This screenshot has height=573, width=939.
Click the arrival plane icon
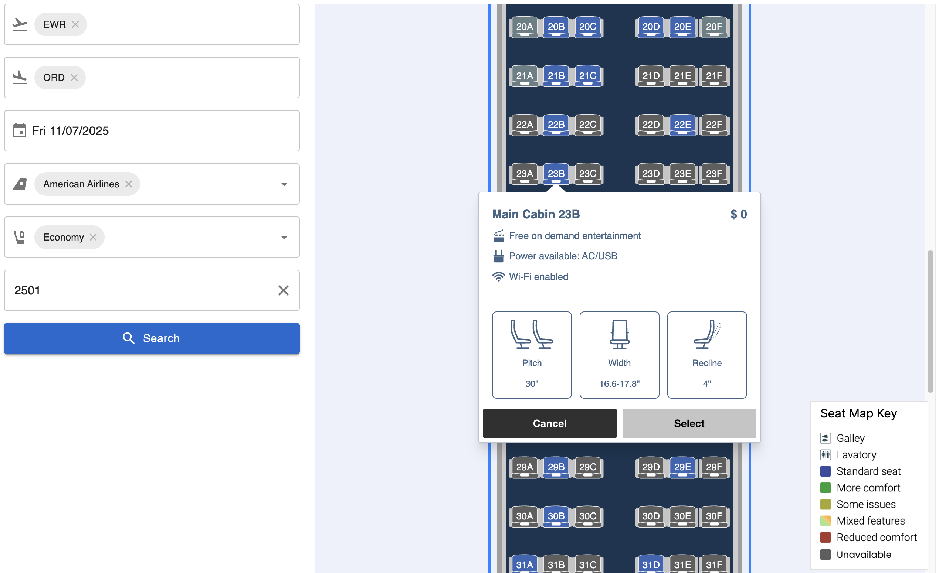pos(20,78)
